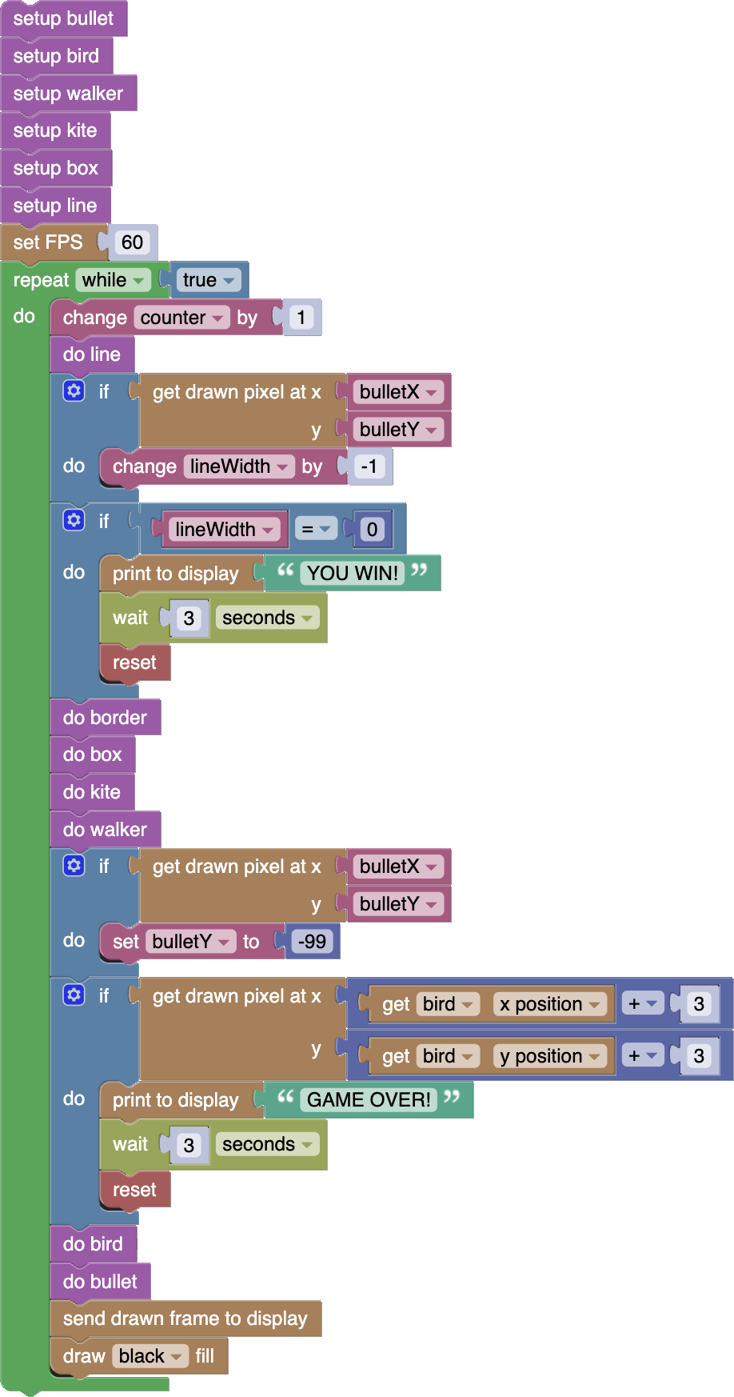Click the -99 number field
The width and height of the screenshot is (734, 1397).
[312, 942]
